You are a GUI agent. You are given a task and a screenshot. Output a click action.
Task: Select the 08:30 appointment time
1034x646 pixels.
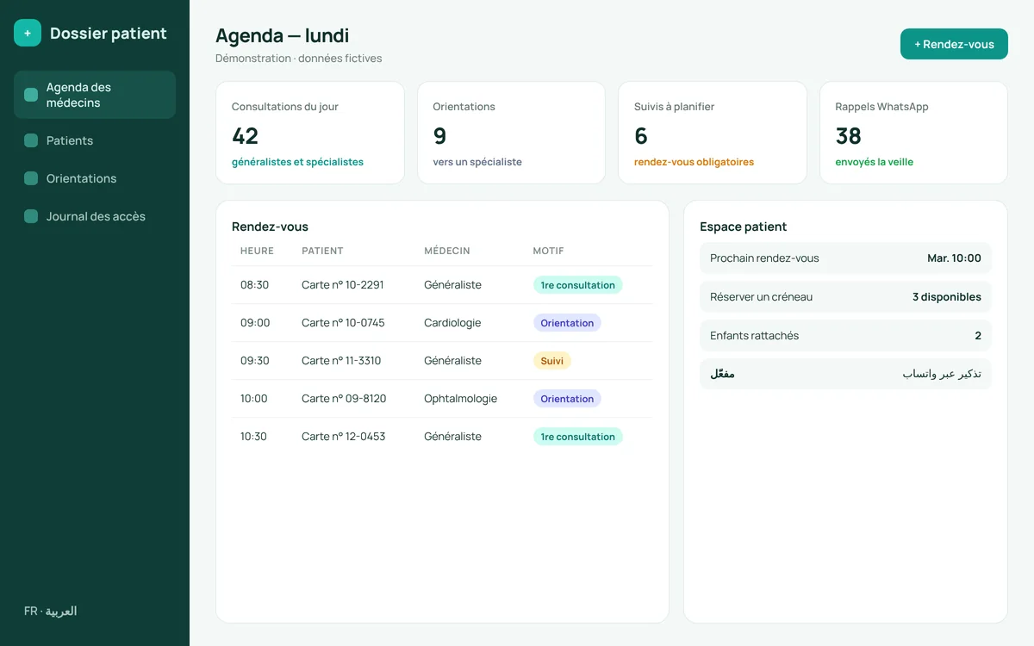point(254,285)
